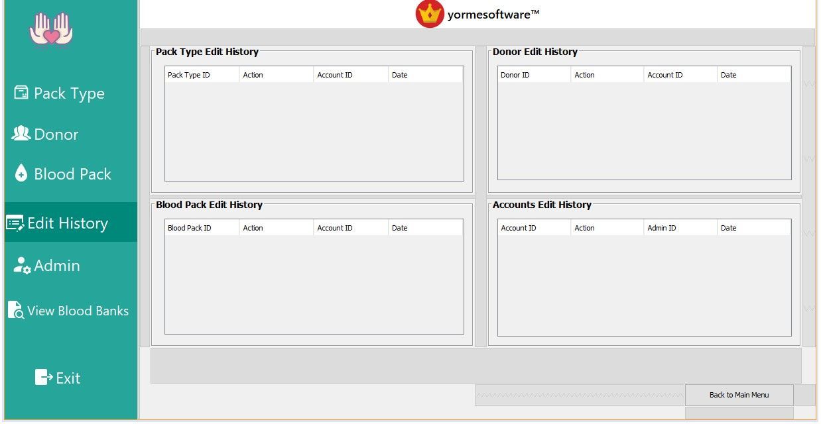The height and width of the screenshot is (424, 821).
Task: Click the yormesoftware crown logo
Action: (430, 14)
